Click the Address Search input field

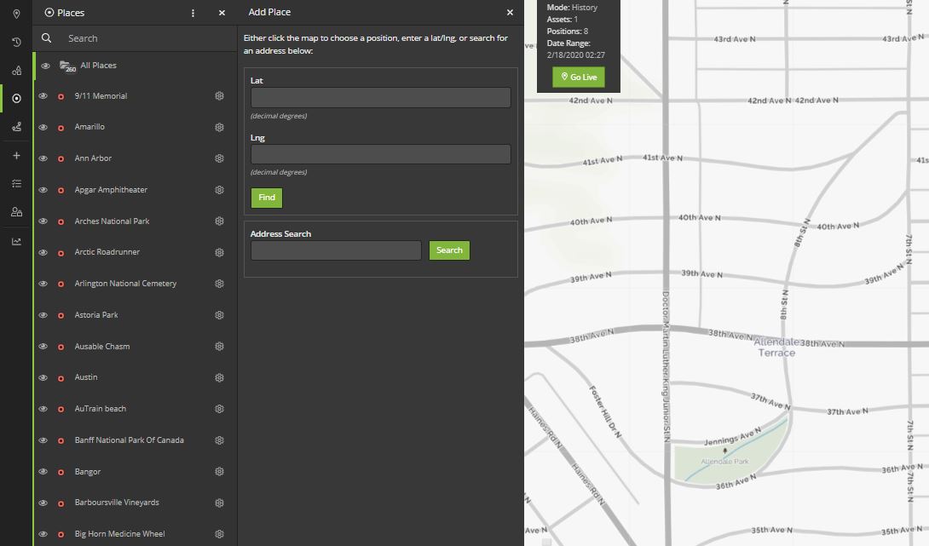[x=336, y=250]
